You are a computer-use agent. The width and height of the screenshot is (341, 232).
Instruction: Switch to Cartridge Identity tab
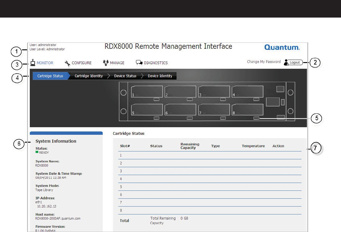89,76
